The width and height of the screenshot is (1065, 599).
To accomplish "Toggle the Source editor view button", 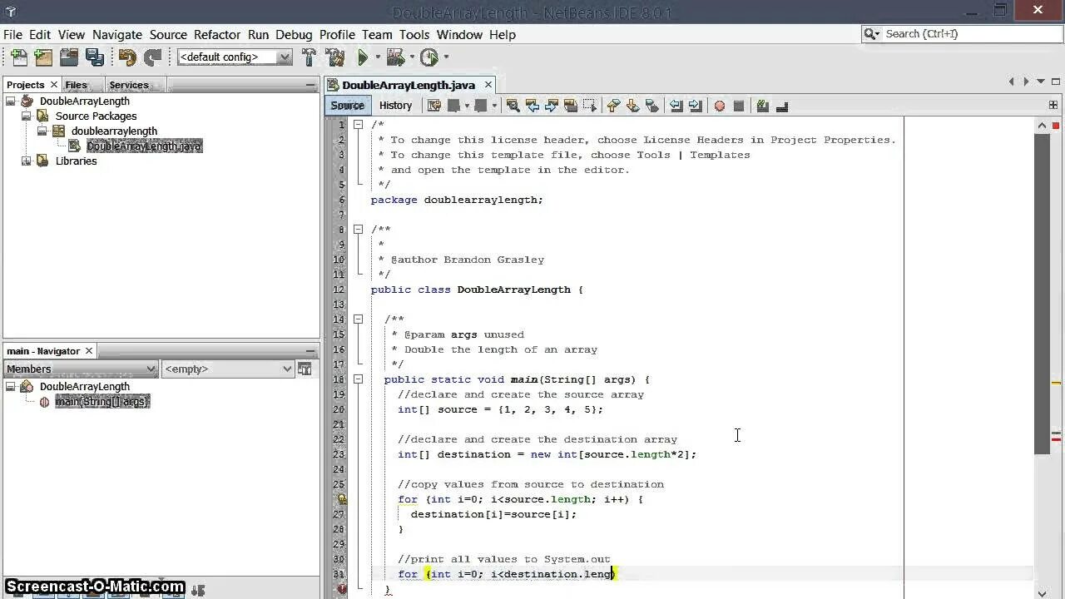I will [x=347, y=106].
